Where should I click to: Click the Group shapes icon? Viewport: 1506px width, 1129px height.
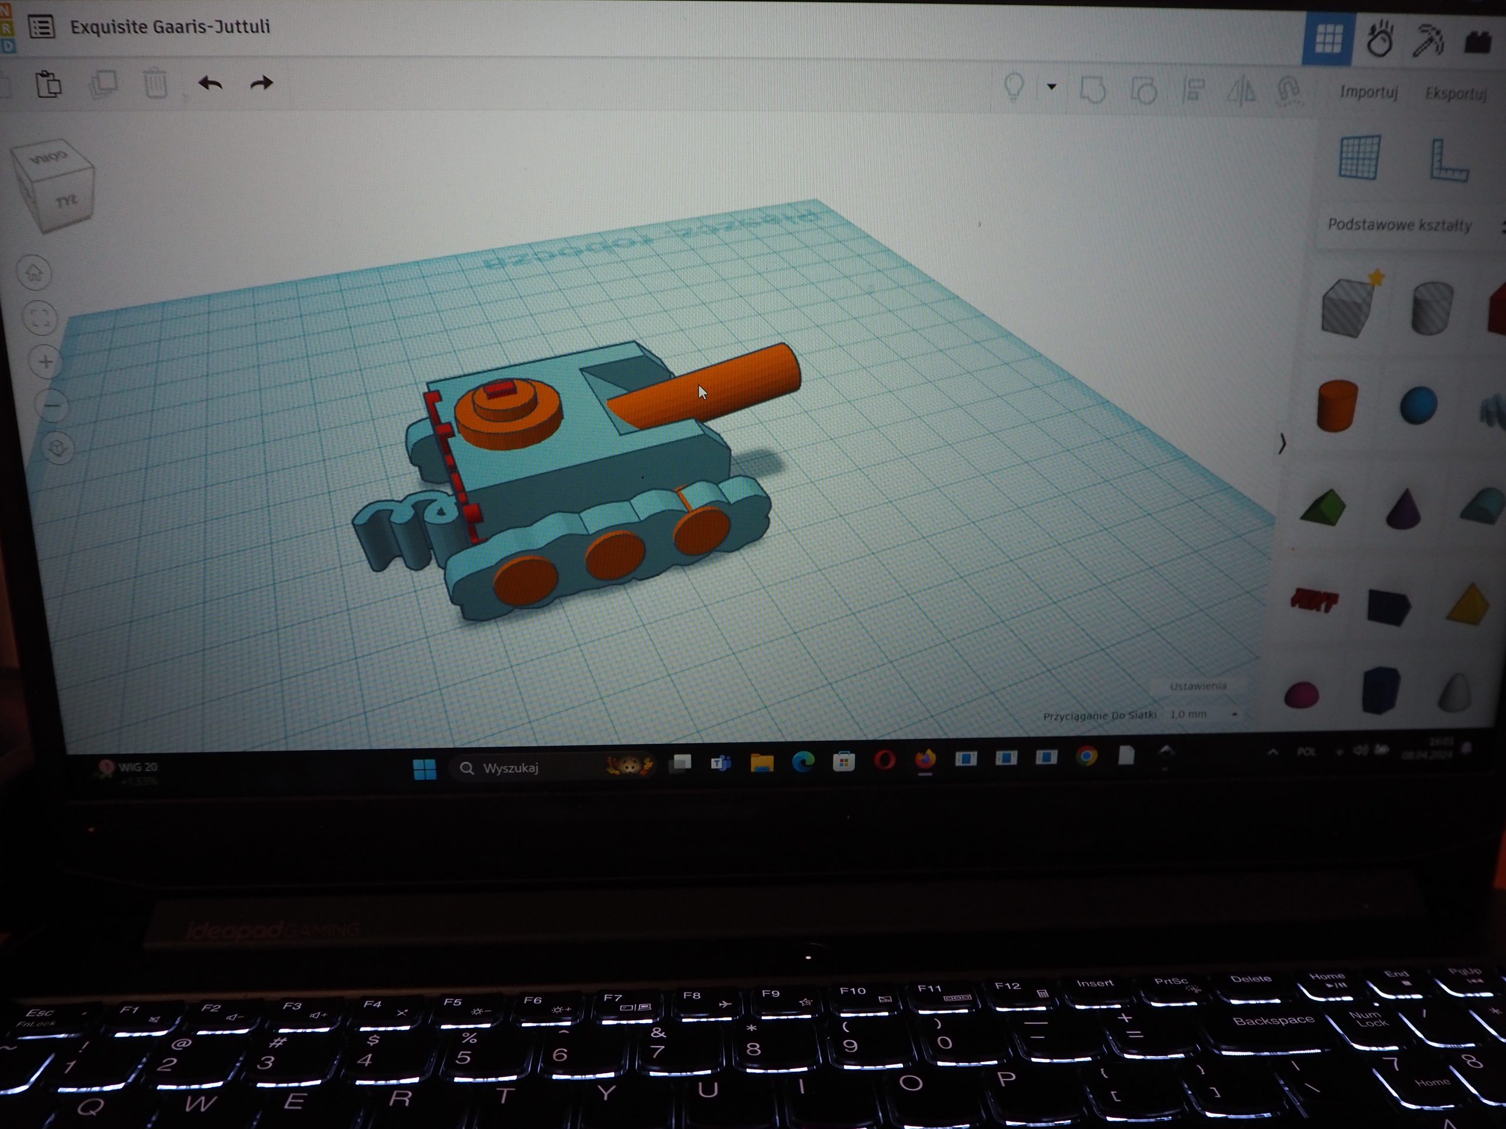[x=1094, y=89]
